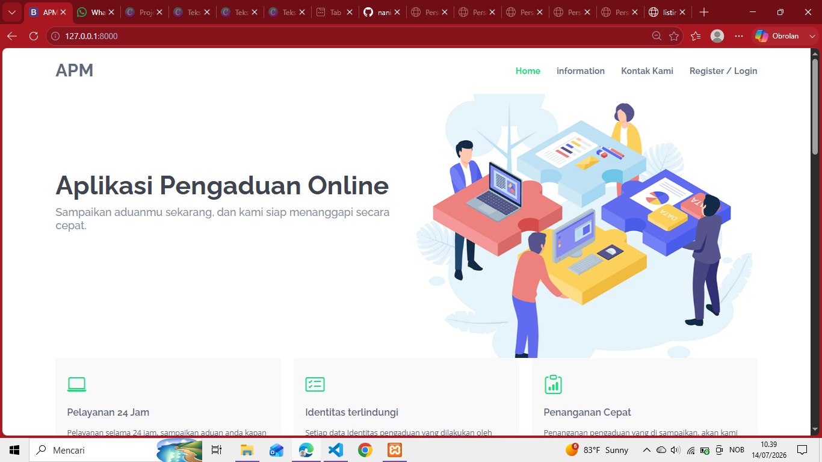Open Register / Login link
The image size is (822, 462).
723,71
